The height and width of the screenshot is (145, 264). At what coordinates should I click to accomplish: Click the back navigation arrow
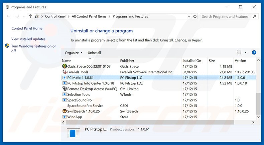pyautogui.click(x=8, y=16)
